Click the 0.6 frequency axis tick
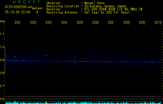The width and height of the screenshot is (163, 104). (2, 99)
